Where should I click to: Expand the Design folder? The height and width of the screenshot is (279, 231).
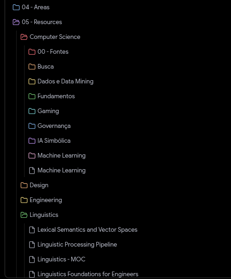(x=34, y=185)
